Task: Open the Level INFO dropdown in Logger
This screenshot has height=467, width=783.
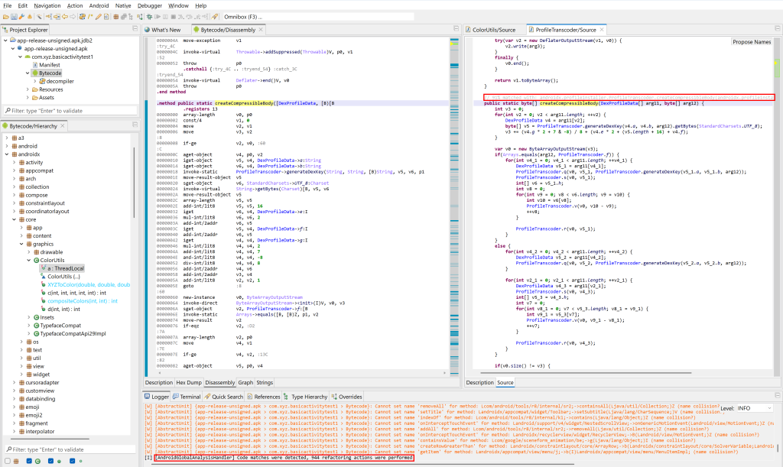Action: [x=757, y=409]
